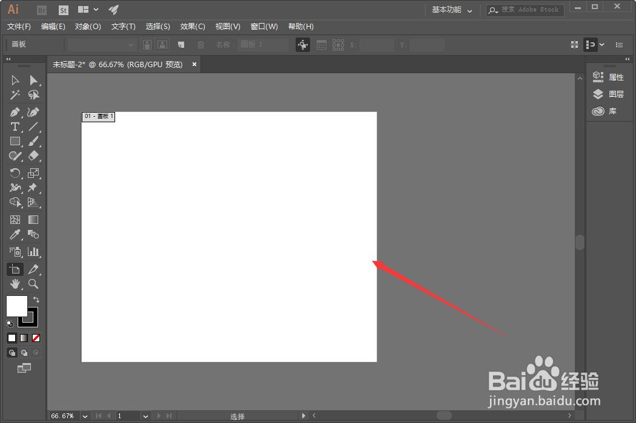The height and width of the screenshot is (423, 636).
Task: Enable Draw Behind mode
Action: click(24, 352)
